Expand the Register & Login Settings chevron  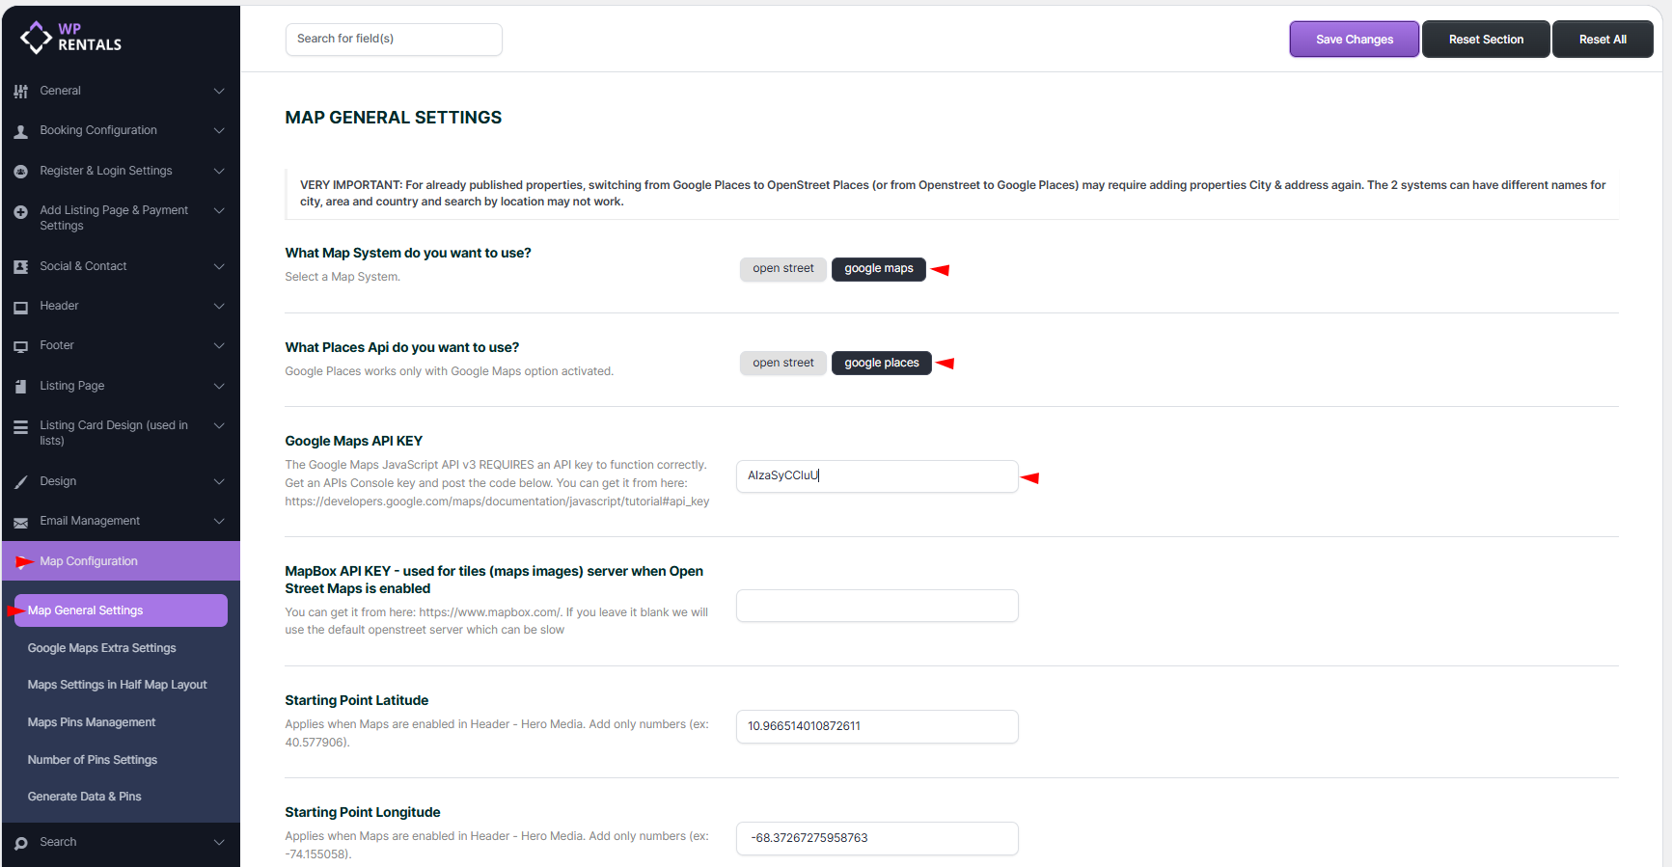pyautogui.click(x=219, y=171)
